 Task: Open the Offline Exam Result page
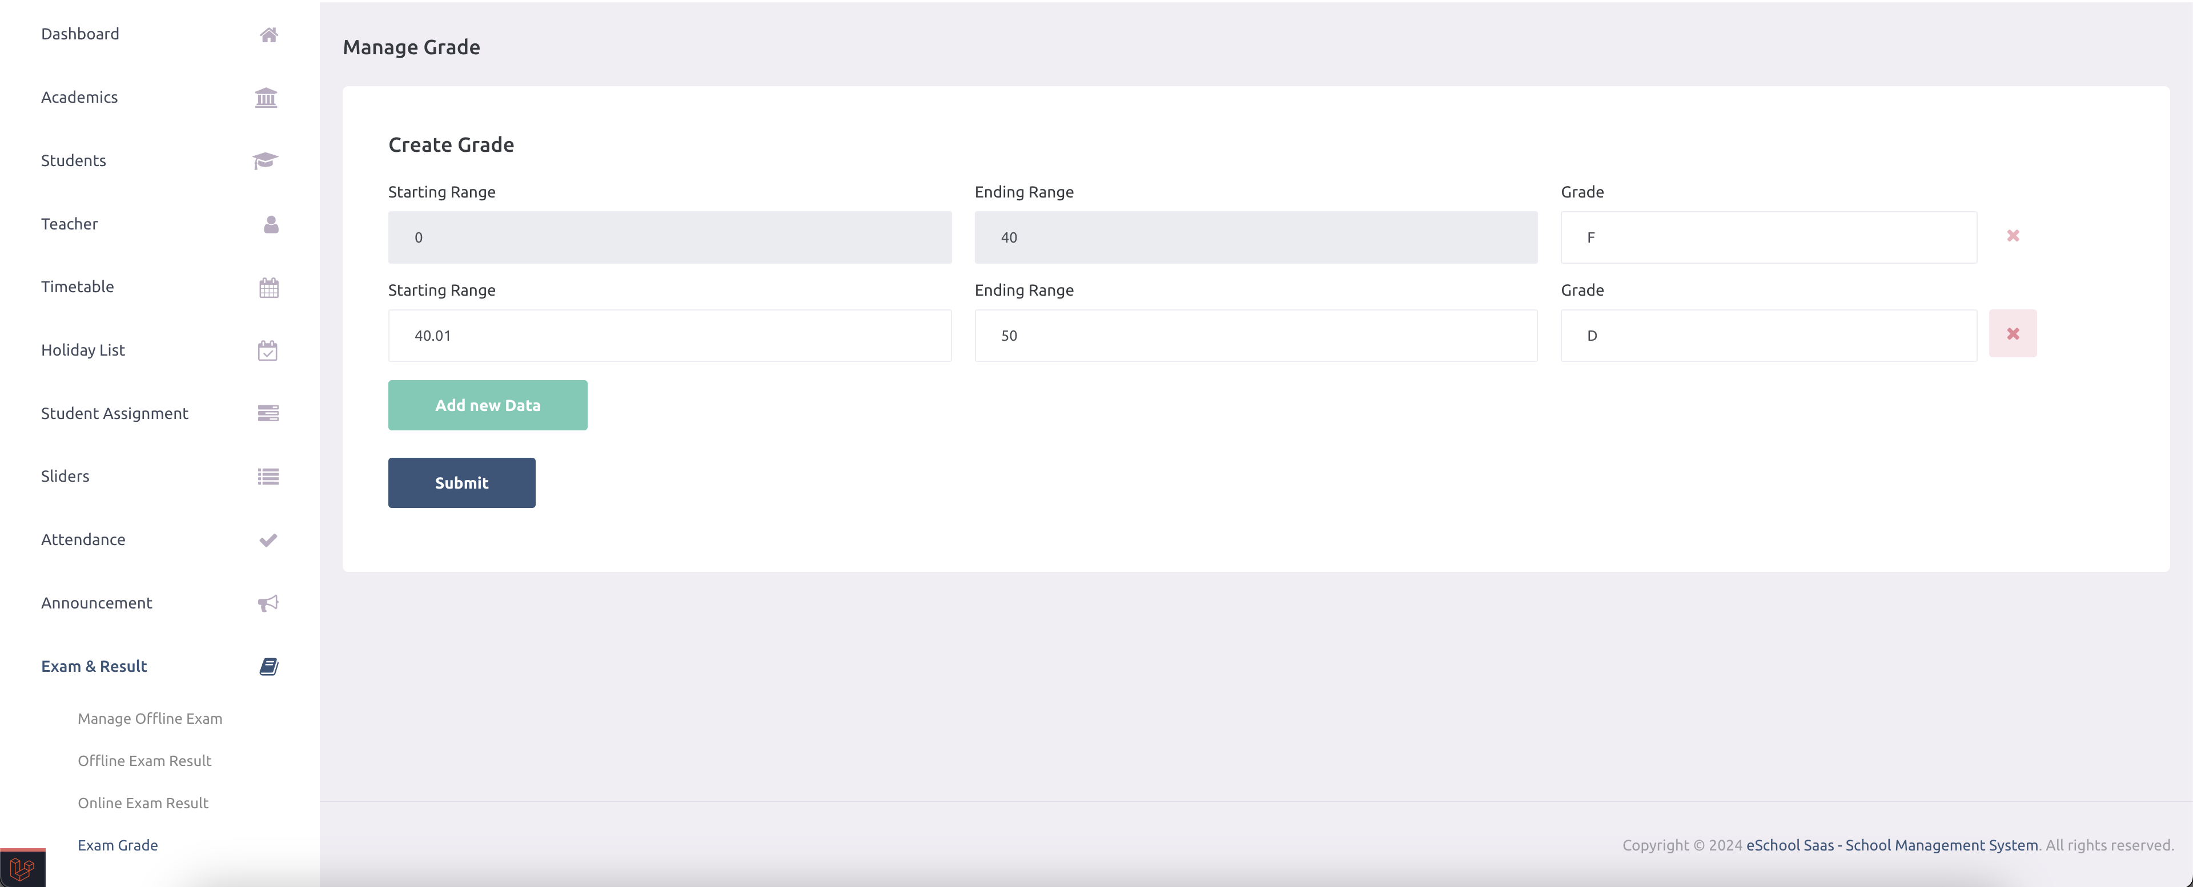coord(144,761)
